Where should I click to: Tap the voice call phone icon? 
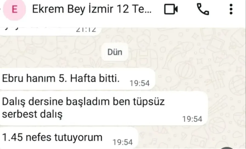point(203,9)
